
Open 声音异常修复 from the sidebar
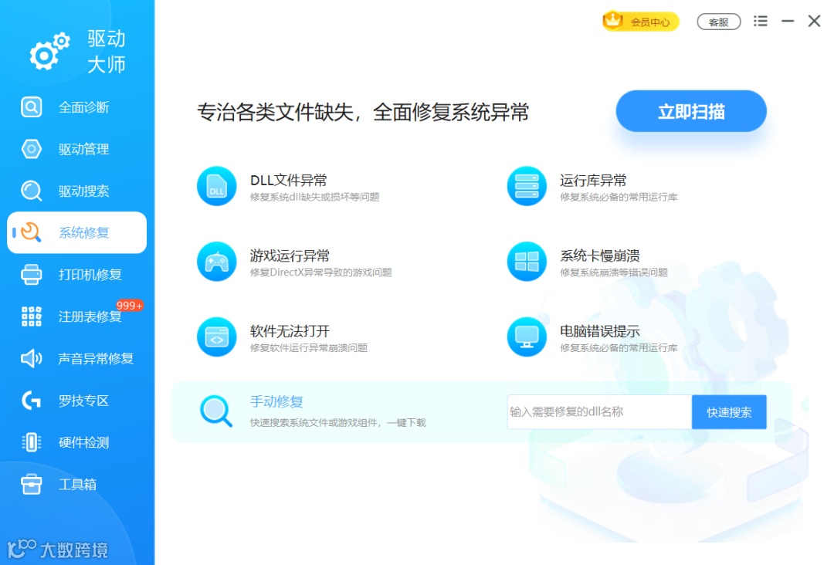click(76, 358)
